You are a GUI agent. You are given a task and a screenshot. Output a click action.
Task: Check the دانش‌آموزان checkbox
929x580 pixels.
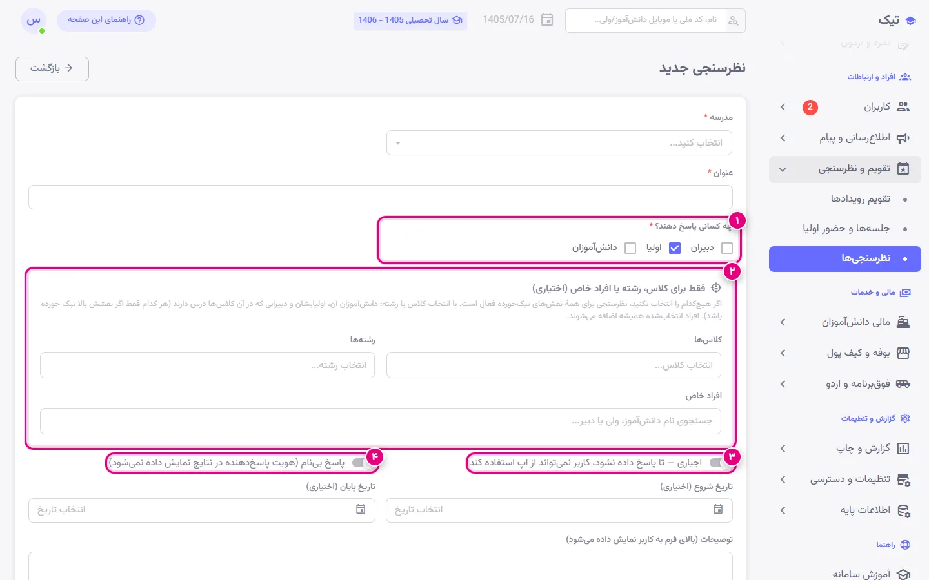point(630,248)
